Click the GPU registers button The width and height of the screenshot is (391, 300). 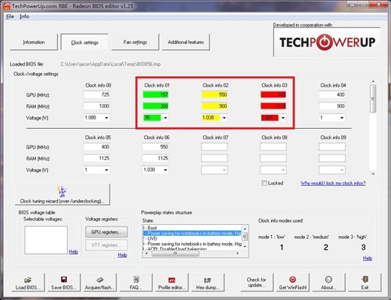coord(106,232)
